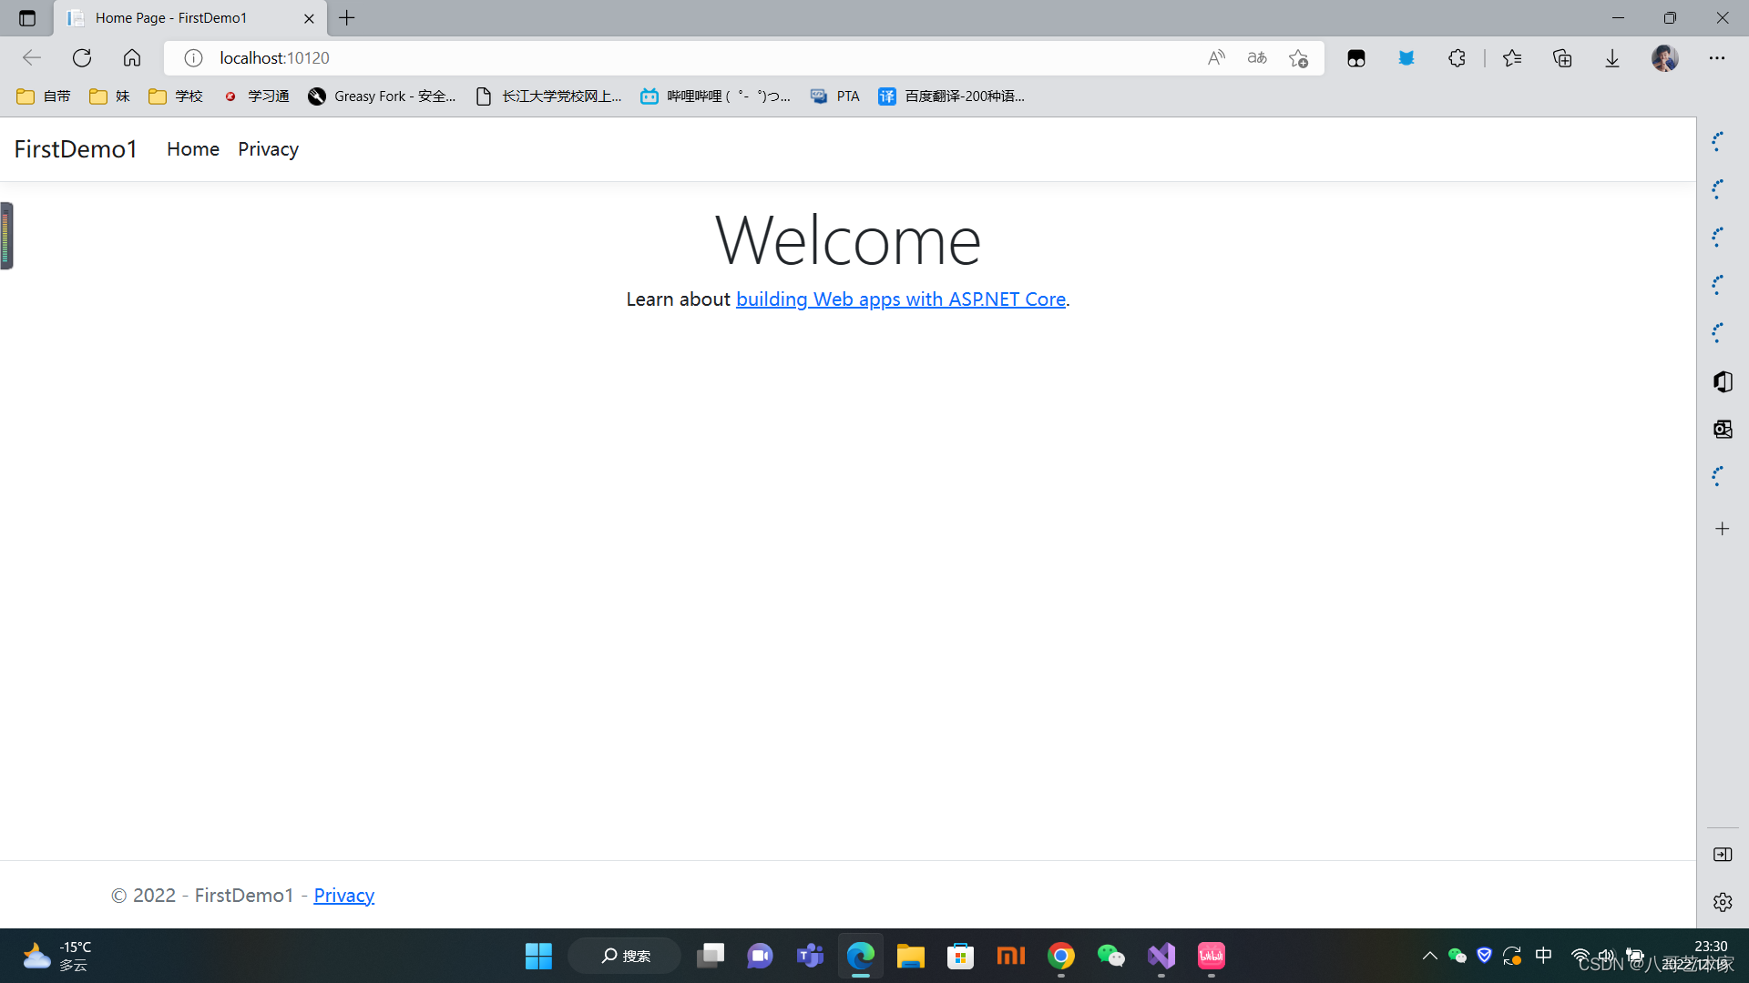Screen dimensions: 1749x983
Task: Click the translate page icon
Action: pyautogui.click(x=1257, y=58)
